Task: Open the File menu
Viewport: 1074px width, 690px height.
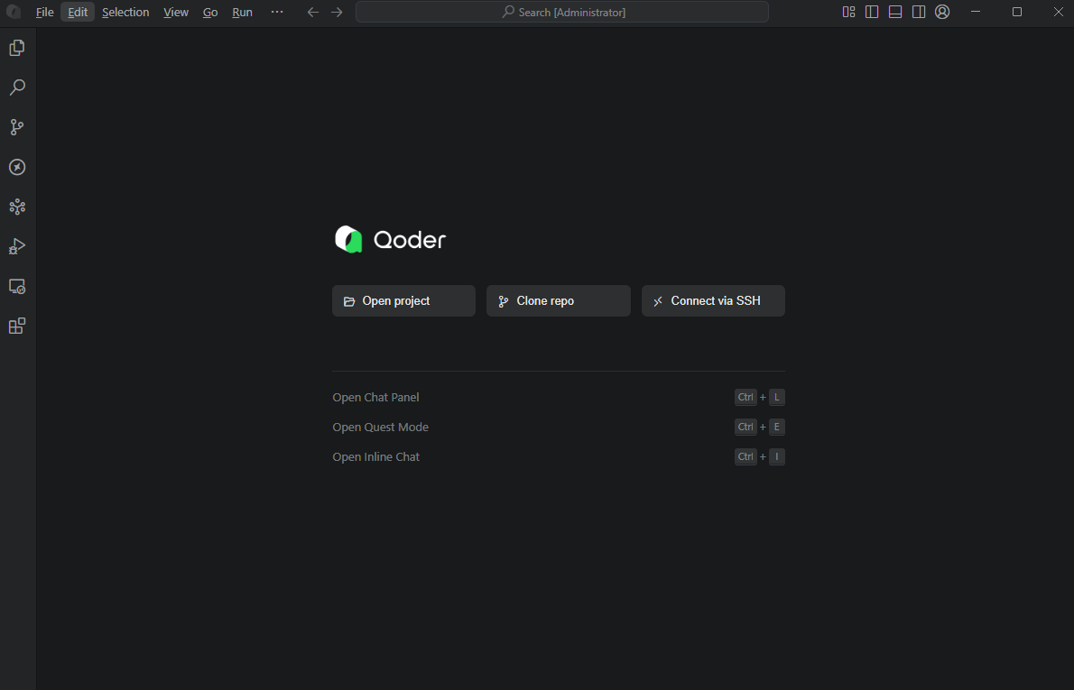Action: click(x=44, y=13)
